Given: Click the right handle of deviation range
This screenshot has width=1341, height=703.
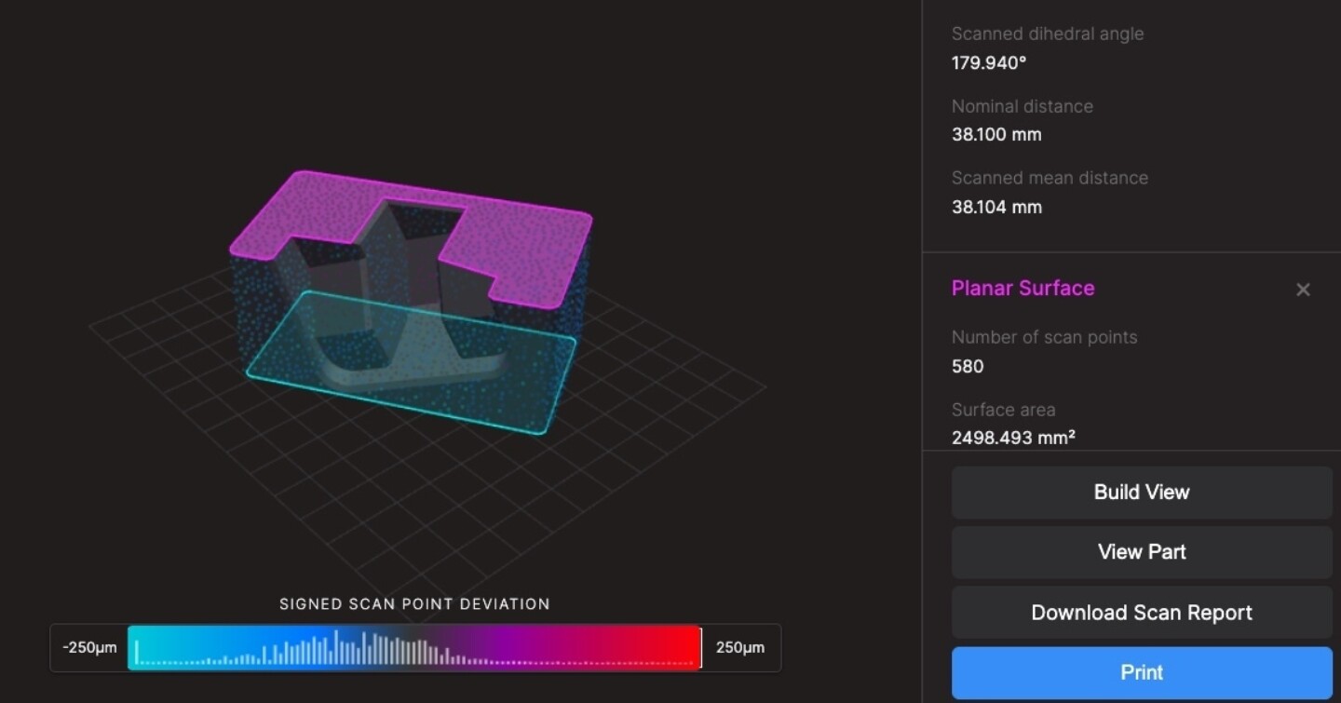Looking at the screenshot, I should [x=700, y=647].
